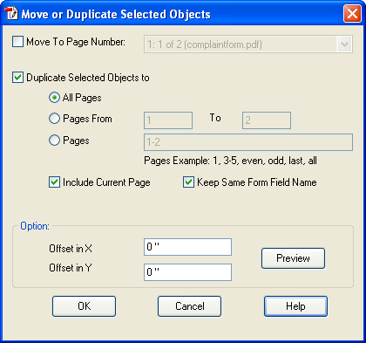Screen dimensions: 366x343
Task: Choose the Pages From radio option
Action: [x=54, y=119]
